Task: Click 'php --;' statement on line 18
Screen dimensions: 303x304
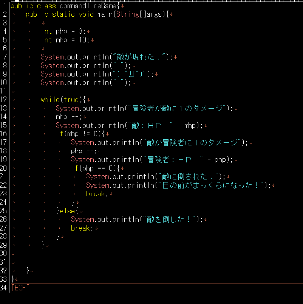Action: (x=84, y=151)
